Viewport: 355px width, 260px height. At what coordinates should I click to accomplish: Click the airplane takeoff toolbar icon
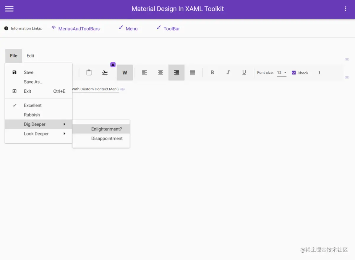(105, 73)
